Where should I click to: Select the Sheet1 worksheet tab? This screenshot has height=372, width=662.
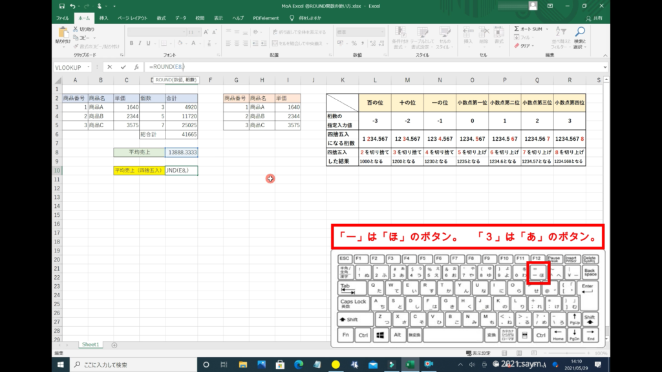(x=89, y=345)
